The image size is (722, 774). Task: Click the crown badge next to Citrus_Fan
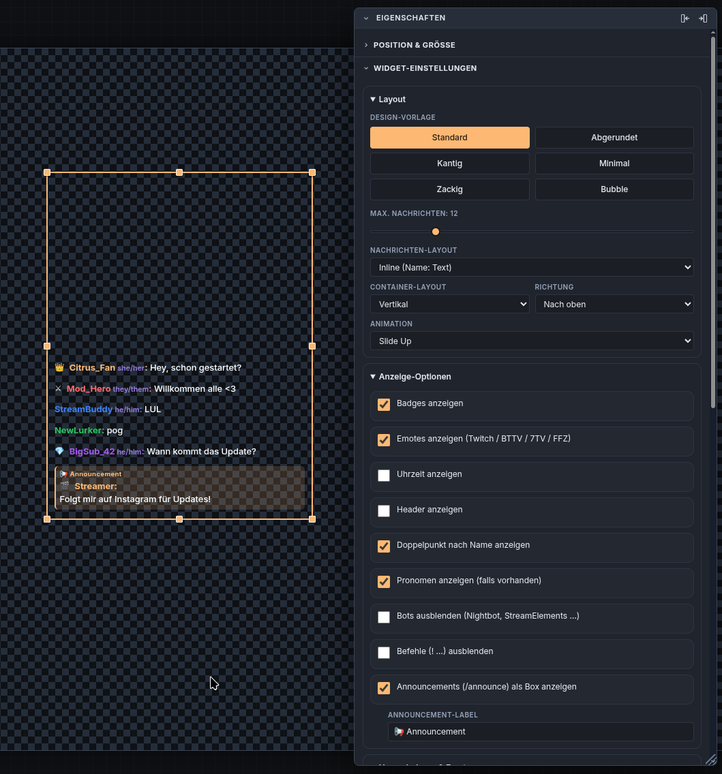click(60, 367)
